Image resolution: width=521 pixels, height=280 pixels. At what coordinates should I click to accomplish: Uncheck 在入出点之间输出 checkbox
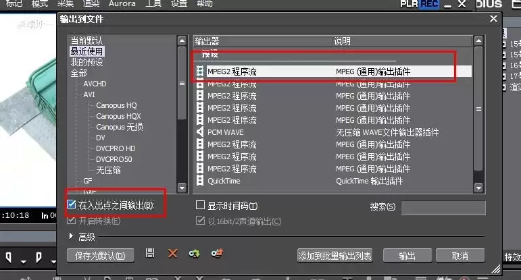[72, 204]
